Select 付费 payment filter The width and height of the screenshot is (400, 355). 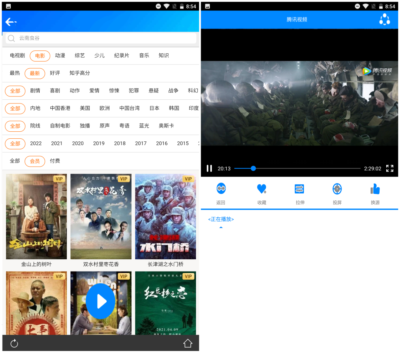click(55, 161)
